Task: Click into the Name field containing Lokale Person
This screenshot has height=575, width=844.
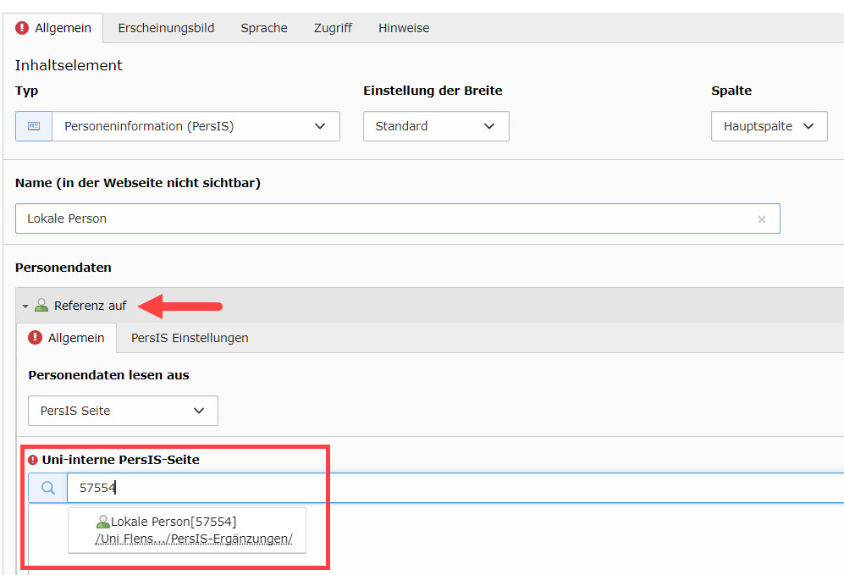Action: point(381,218)
